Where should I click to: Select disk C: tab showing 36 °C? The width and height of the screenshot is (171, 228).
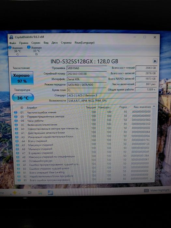18,51
